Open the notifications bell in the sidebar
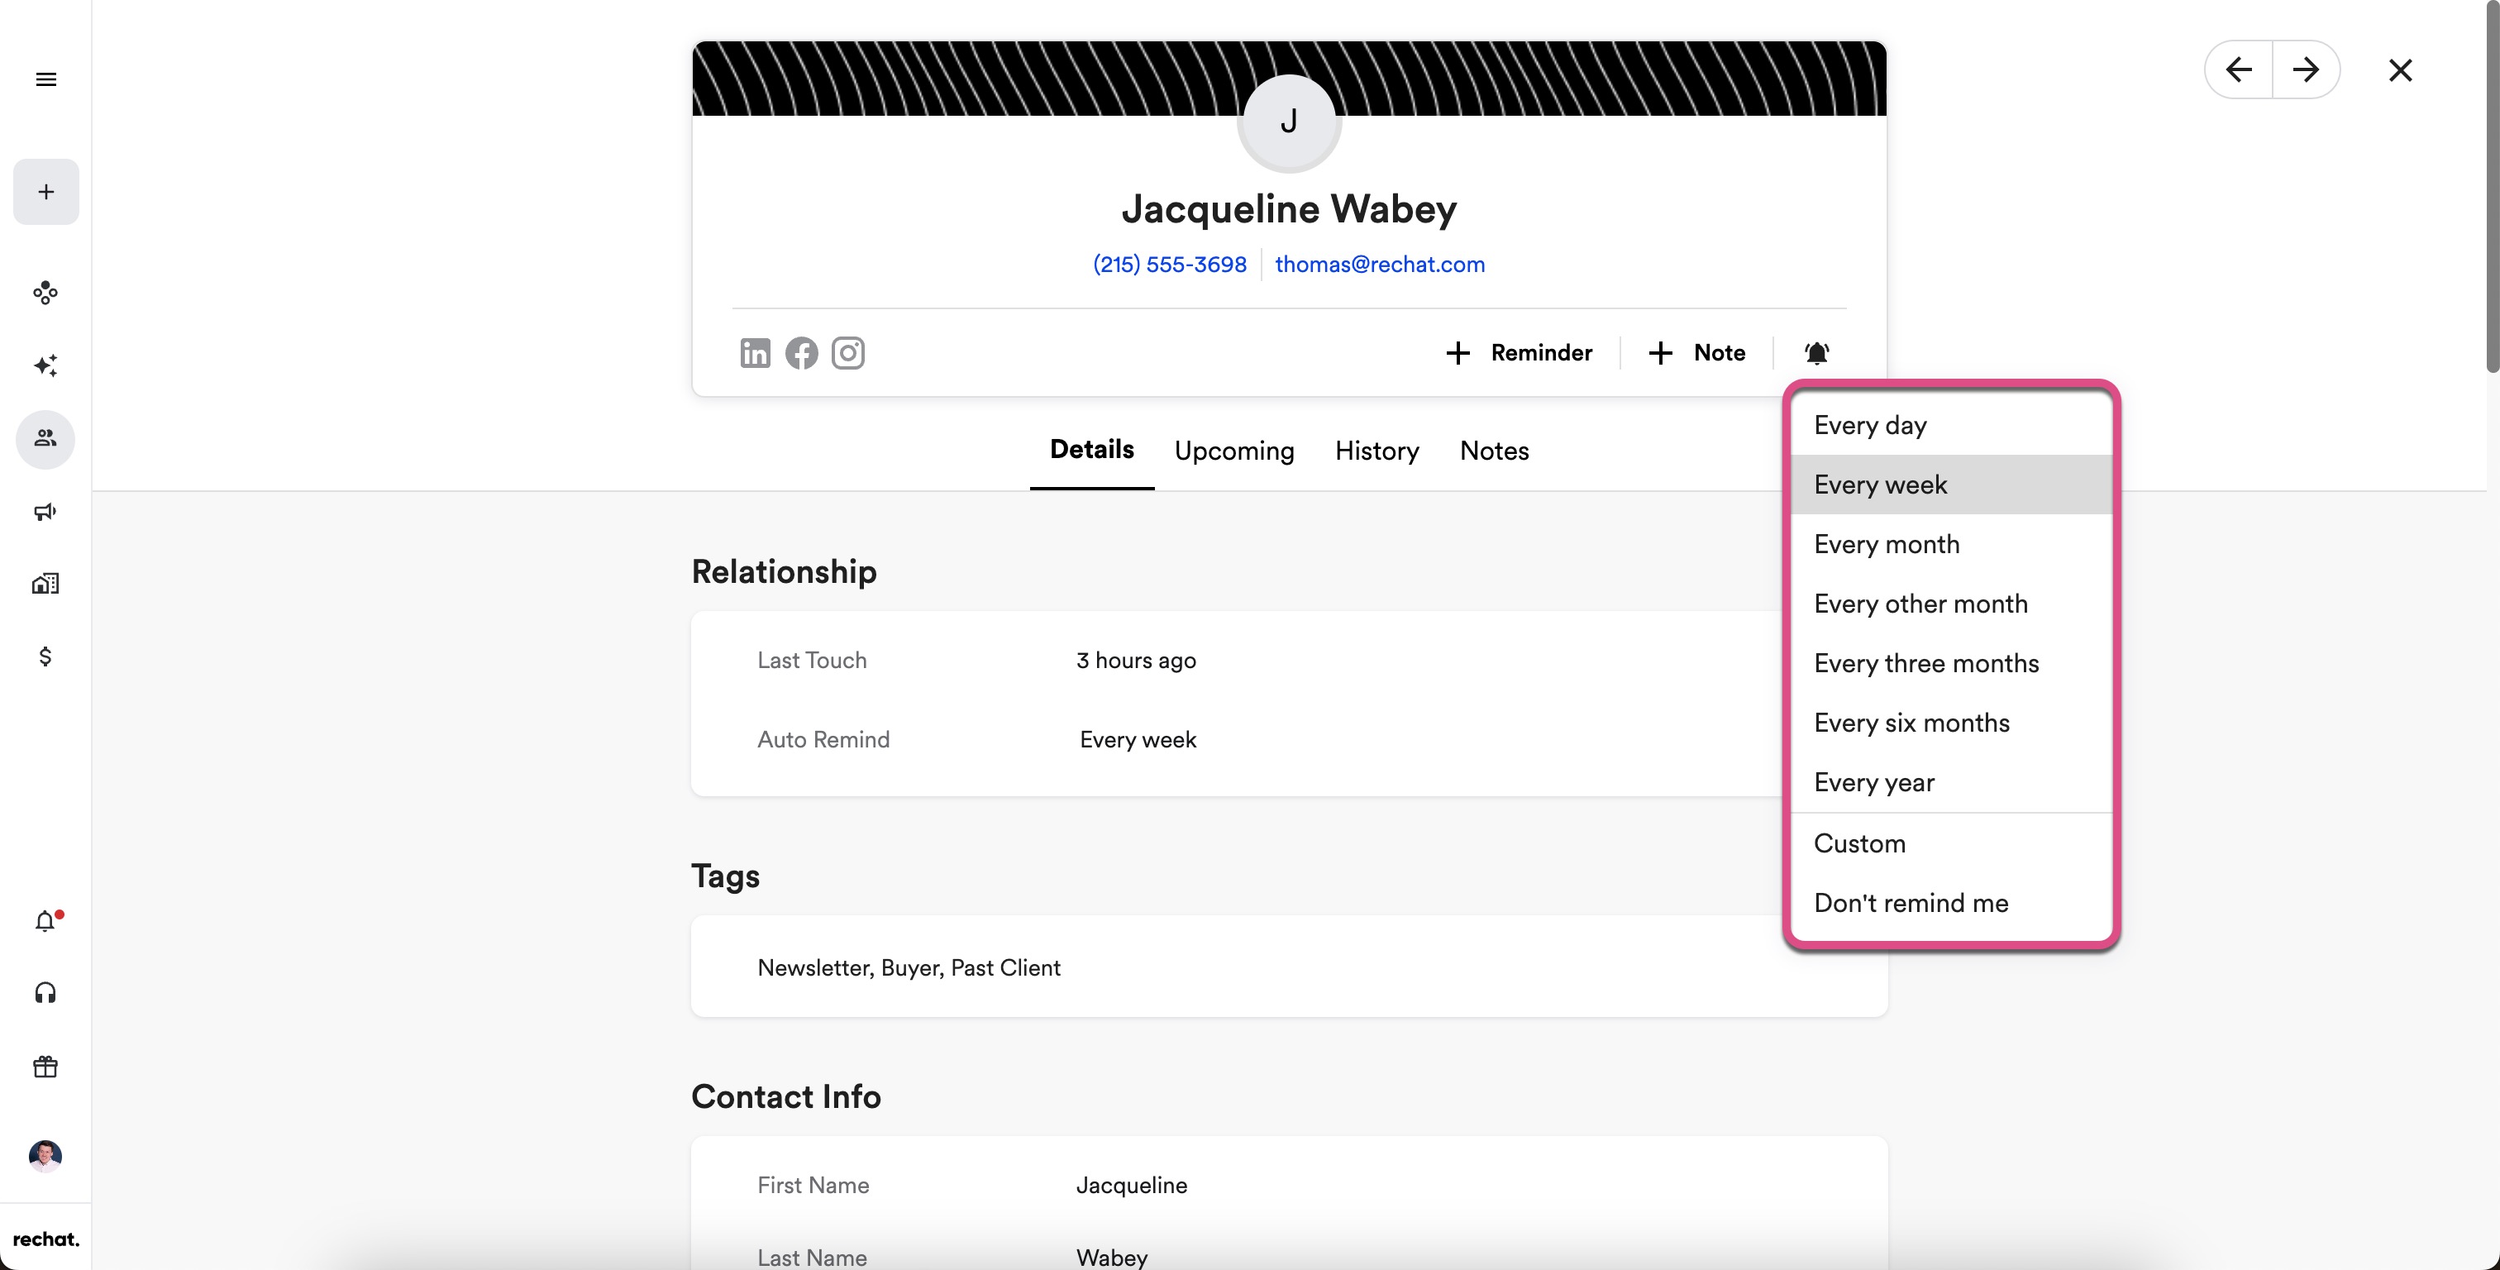Screen dimensions: 2500x1270 coord(45,920)
